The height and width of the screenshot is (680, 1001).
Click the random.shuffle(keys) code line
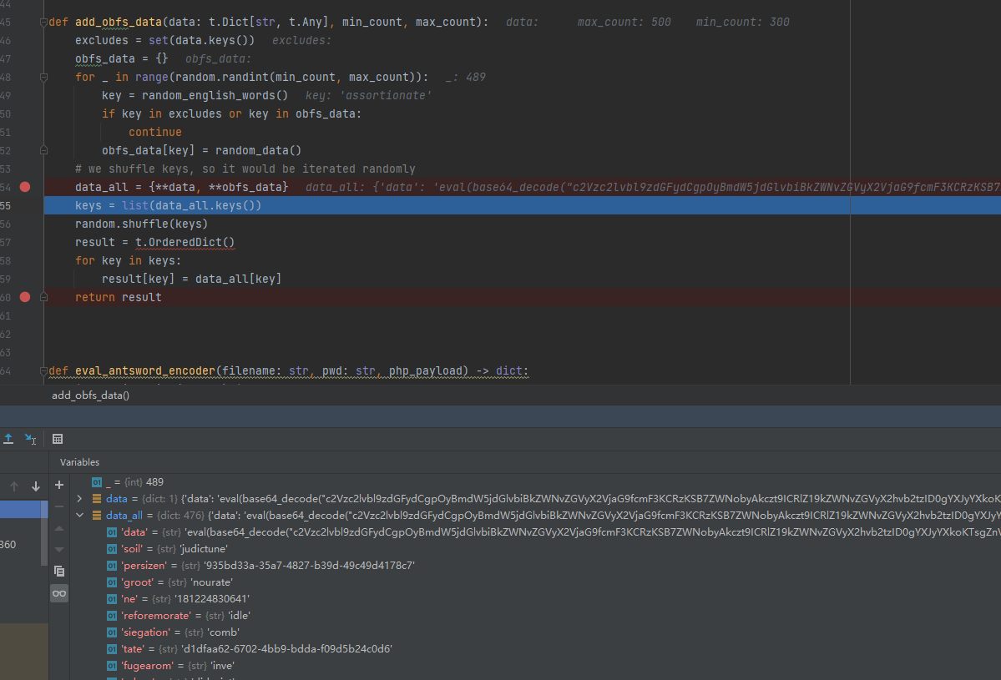(142, 224)
